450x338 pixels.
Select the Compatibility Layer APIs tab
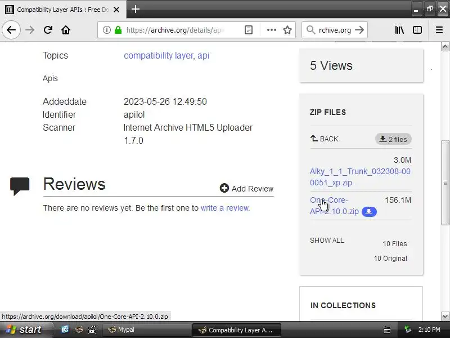point(63,10)
